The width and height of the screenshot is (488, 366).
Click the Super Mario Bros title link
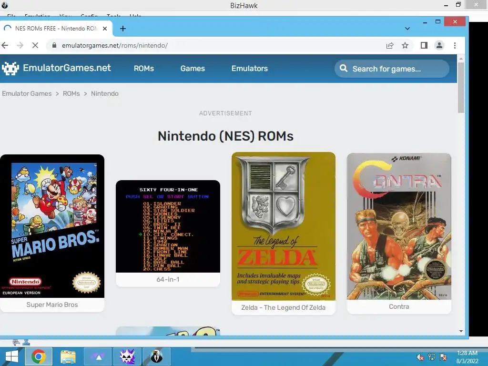tap(52, 305)
